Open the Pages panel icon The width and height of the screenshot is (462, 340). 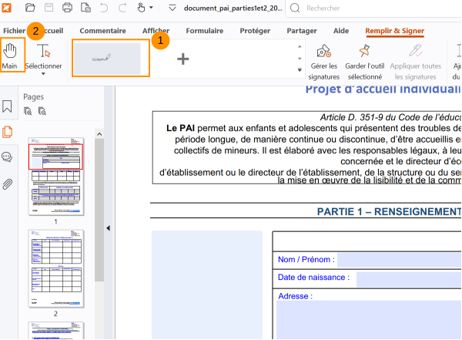[8, 132]
